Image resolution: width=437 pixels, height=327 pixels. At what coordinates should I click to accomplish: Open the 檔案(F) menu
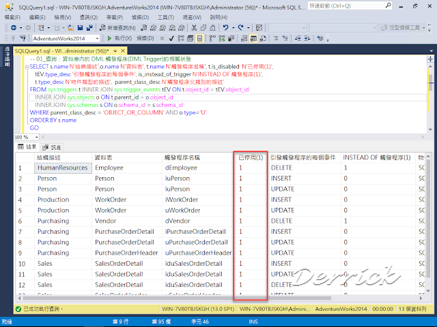(x=12, y=17)
